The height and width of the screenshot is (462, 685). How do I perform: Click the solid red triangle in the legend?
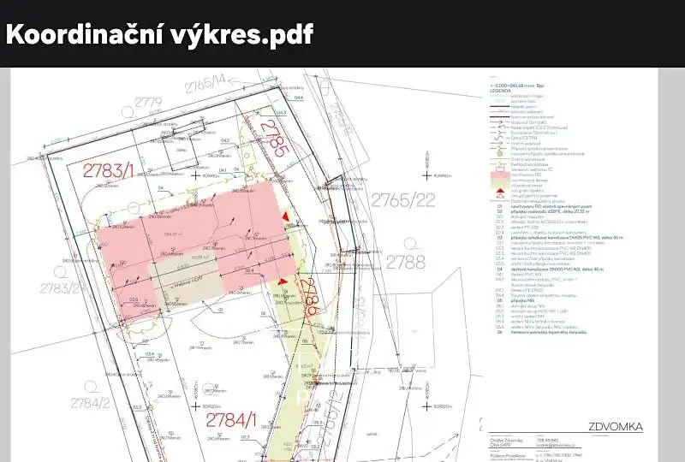pos(500,191)
